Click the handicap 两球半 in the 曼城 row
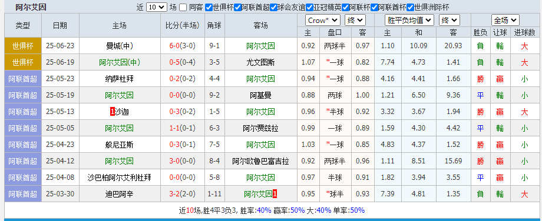Viewport: 542px width, 221px height. click(335, 46)
